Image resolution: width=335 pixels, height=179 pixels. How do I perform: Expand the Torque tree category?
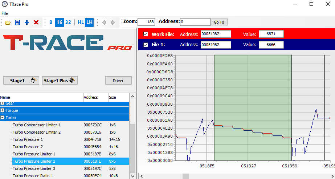3,110
